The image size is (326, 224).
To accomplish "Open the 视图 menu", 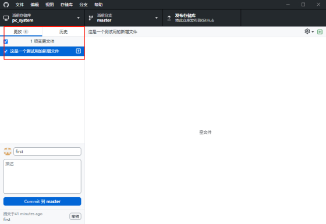I will coord(49,5).
